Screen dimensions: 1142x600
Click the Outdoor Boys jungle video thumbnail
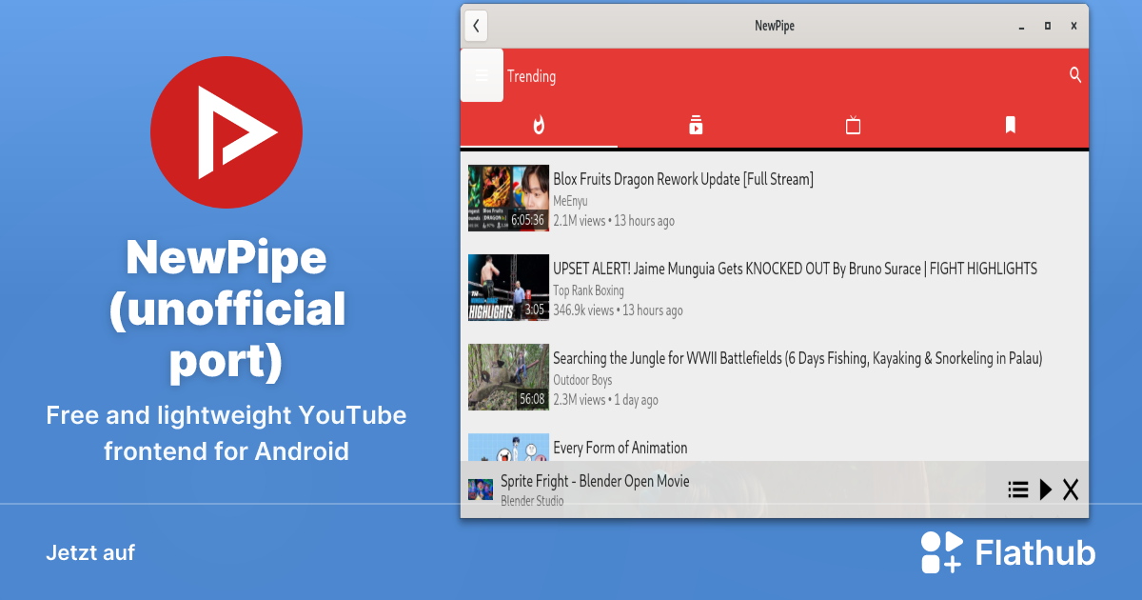[508, 377]
